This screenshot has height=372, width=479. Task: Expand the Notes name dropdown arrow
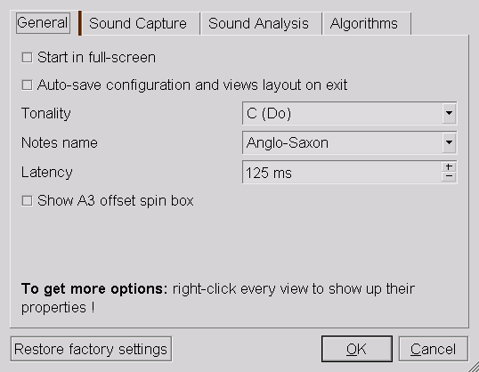tap(449, 142)
